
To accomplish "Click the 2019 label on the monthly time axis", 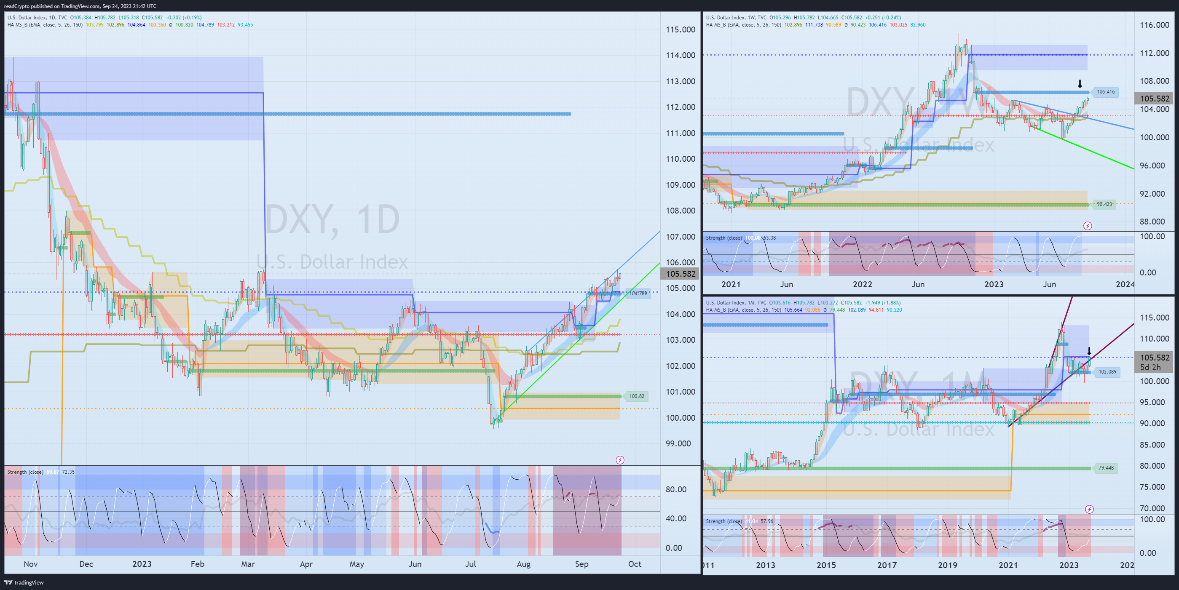I will (947, 565).
